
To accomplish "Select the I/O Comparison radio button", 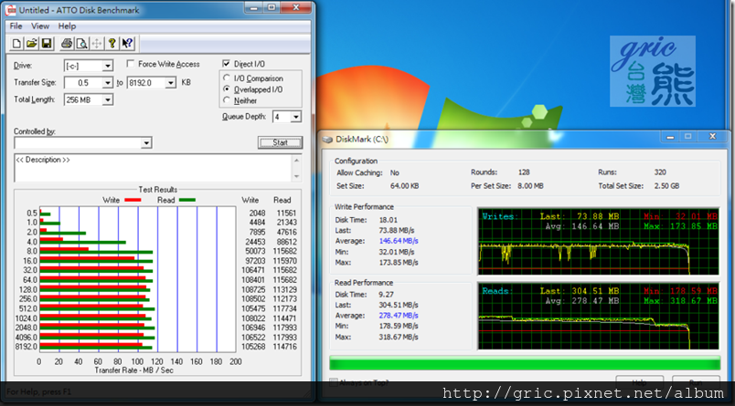I will 227,78.
